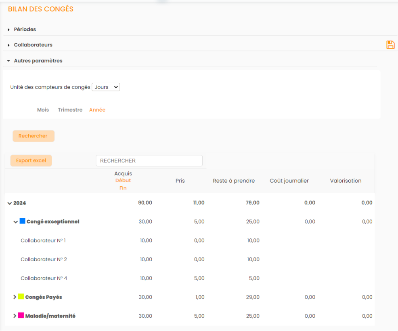The height and width of the screenshot is (331, 398).
Task: Select the Collaborateur N° 4 row
Action: pos(44,278)
